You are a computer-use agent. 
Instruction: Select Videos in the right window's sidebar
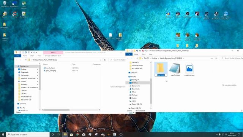[134, 98]
